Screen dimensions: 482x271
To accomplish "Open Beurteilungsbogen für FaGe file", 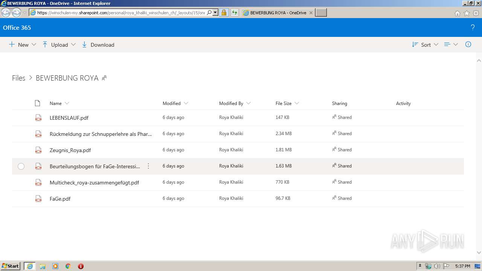I will click(x=95, y=166).
